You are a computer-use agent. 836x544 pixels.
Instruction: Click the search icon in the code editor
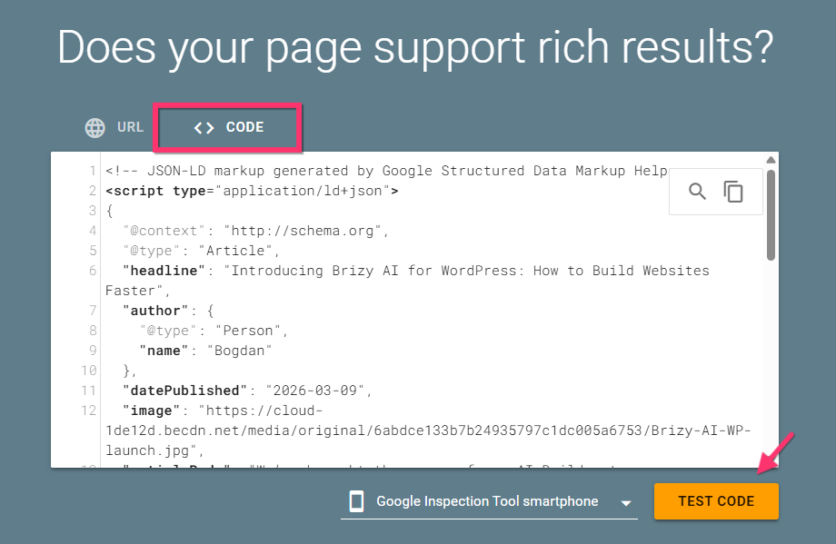point(697,192)
